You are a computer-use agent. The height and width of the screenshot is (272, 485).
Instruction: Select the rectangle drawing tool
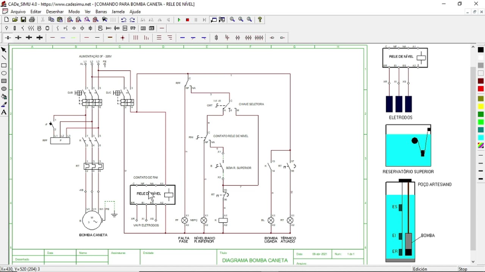[x=4, y=65]
